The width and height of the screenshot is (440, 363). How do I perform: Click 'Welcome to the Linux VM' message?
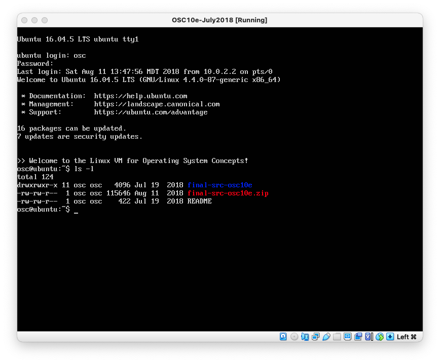pos(132,161)
